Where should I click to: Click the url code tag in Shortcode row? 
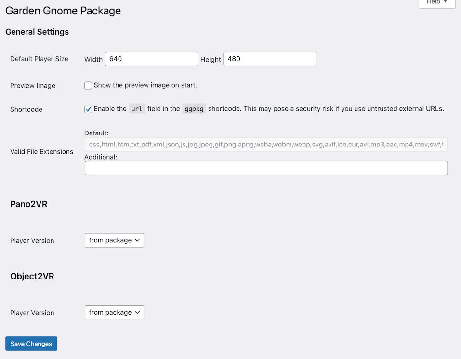click(137, 109)
